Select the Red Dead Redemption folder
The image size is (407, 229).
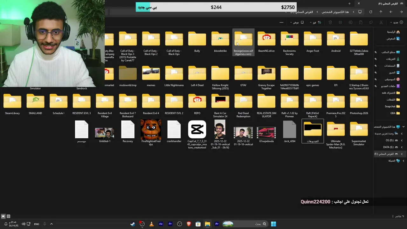click(243, 106)
